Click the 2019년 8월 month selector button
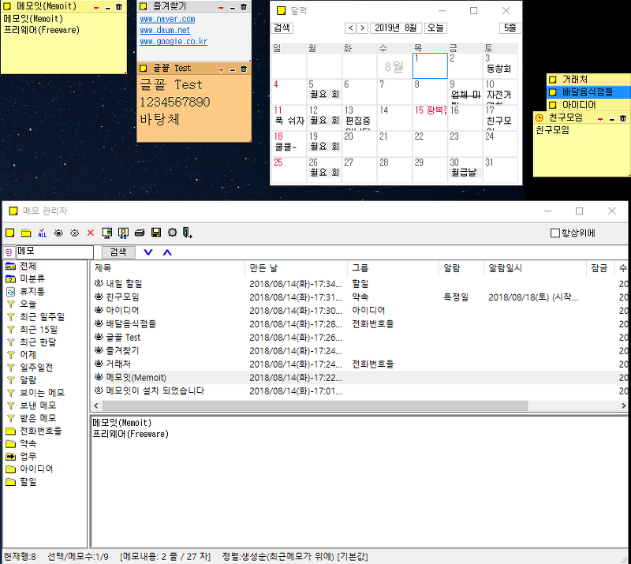Viewport: 631px width, 564px height. 396,28
